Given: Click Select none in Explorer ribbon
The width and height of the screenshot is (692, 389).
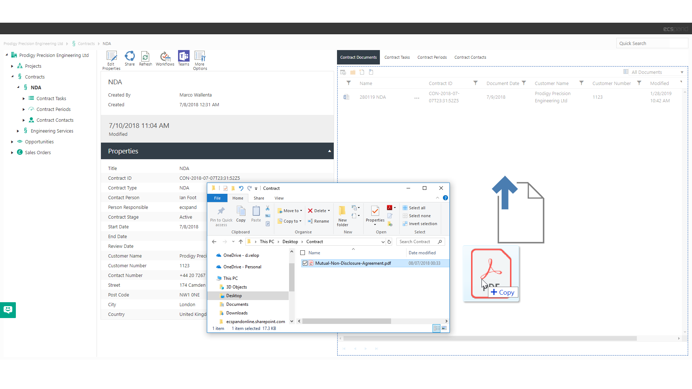Looking at the screenshot, I should 416,216.
